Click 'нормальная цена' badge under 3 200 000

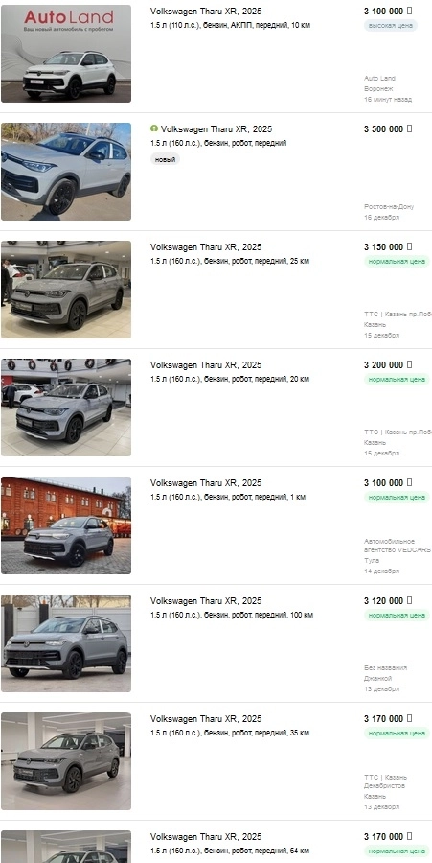tap(397, 379)
